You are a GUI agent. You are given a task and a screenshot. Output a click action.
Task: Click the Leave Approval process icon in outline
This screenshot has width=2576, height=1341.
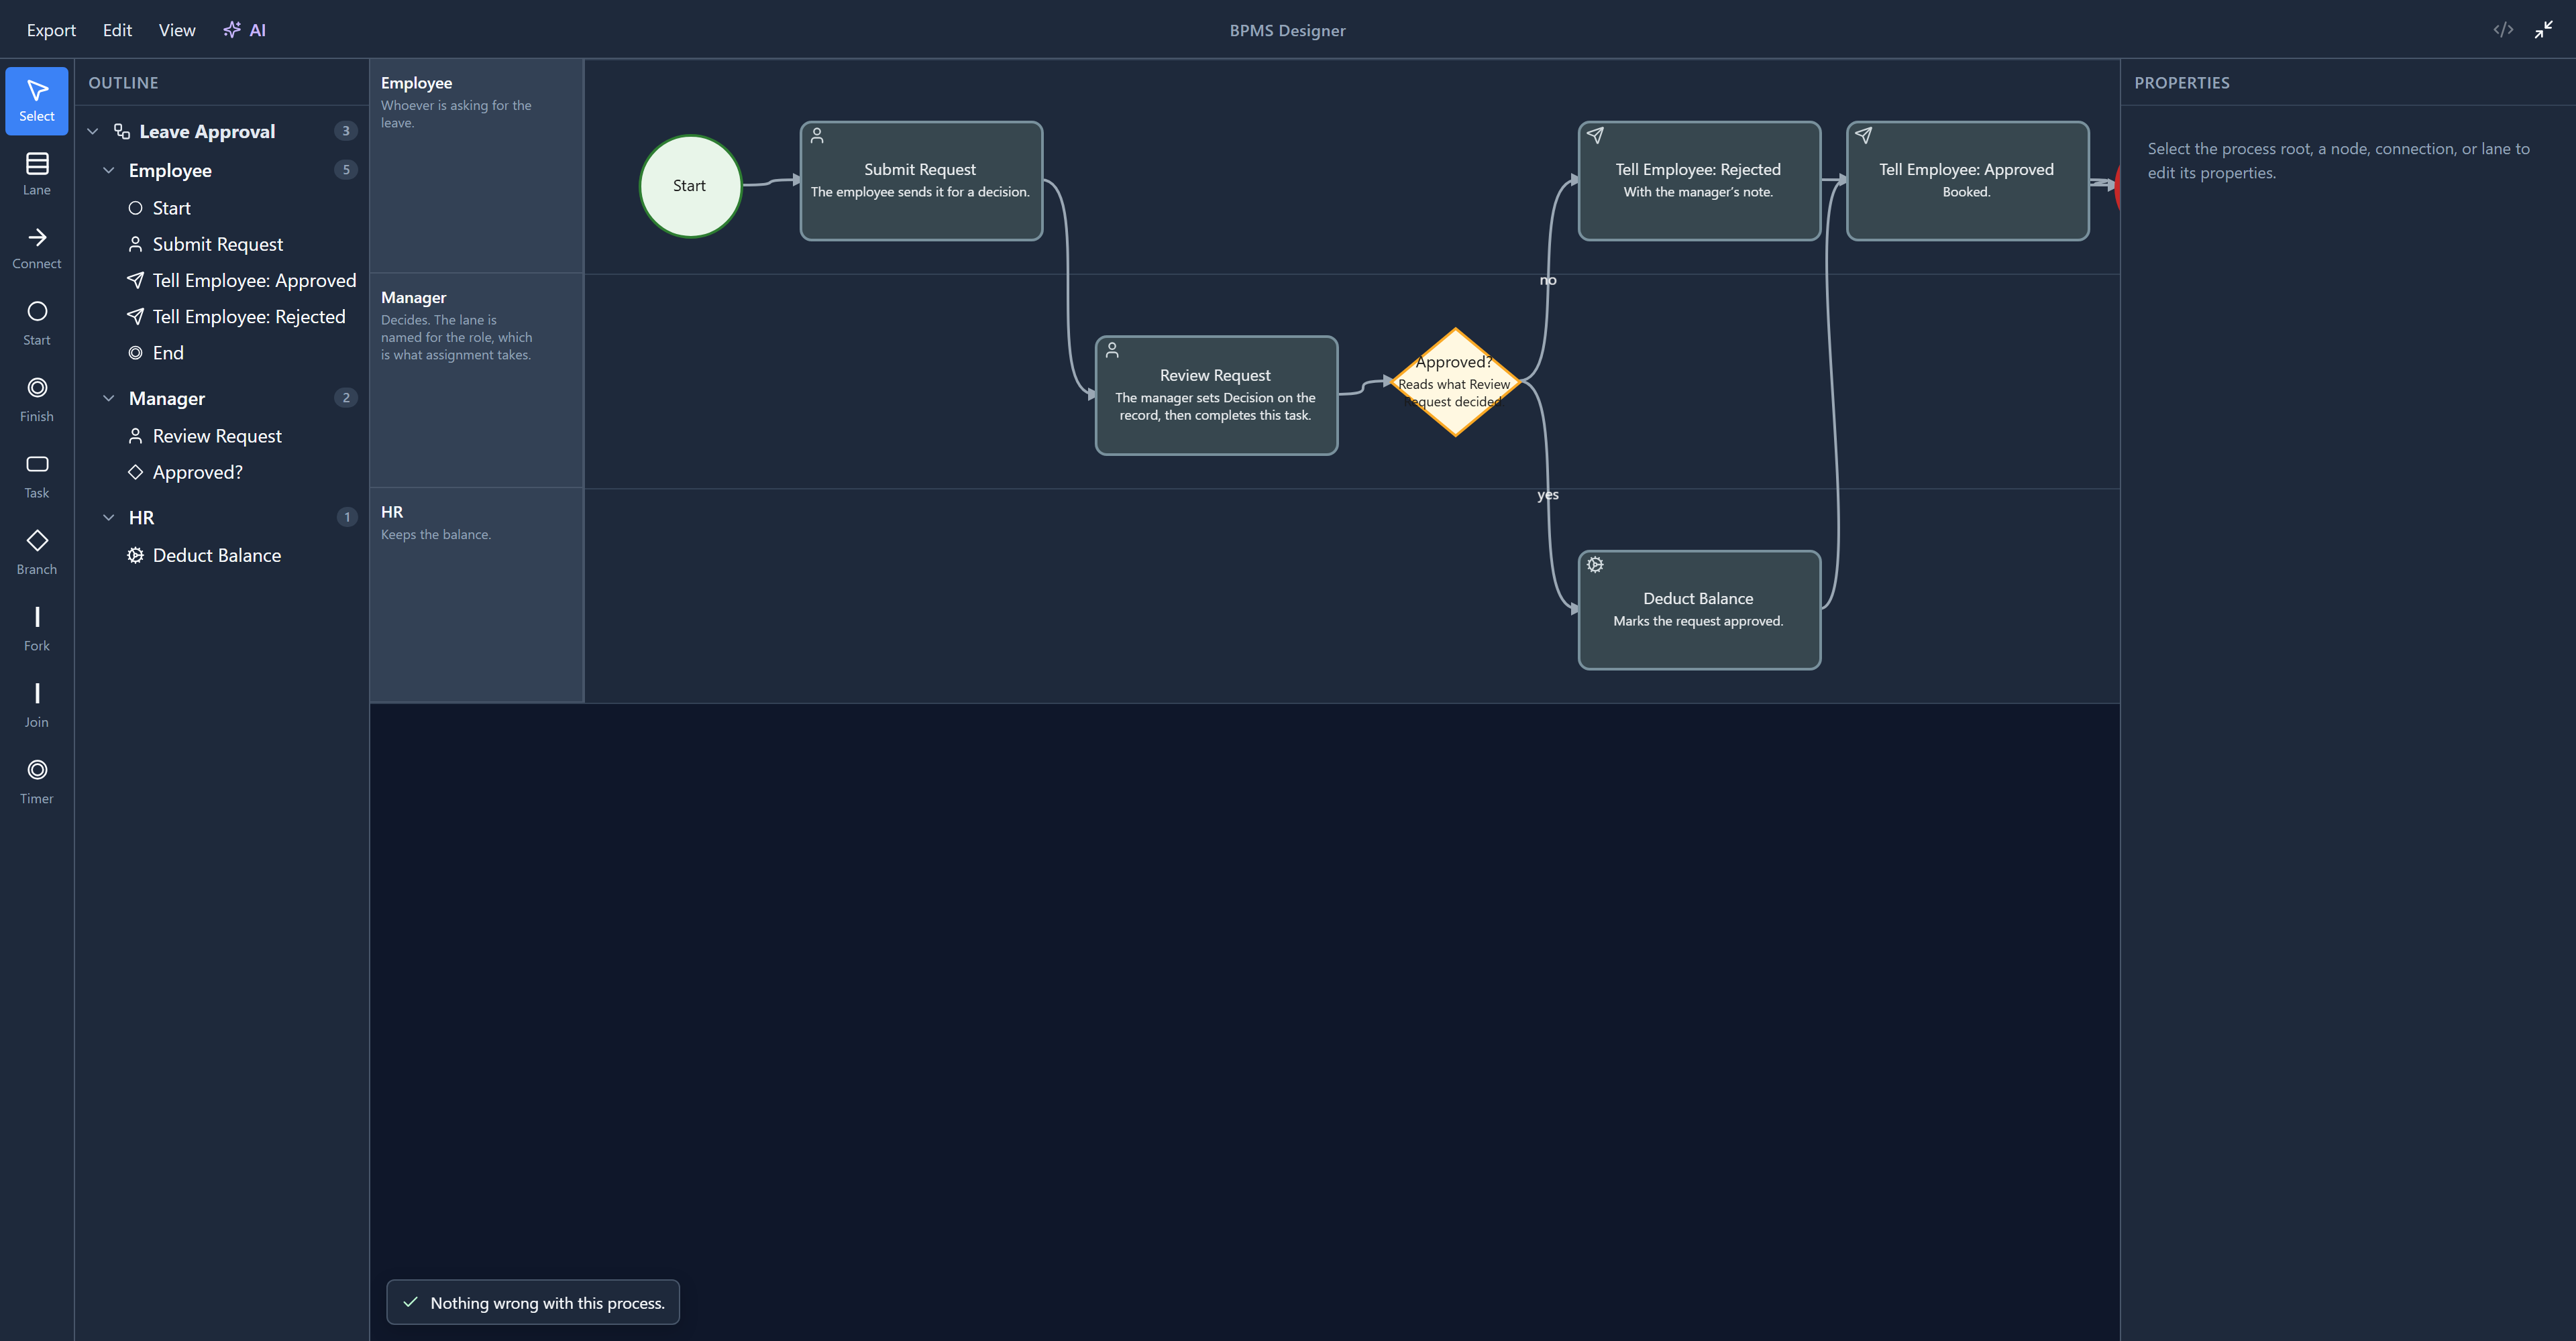[122, 131]
